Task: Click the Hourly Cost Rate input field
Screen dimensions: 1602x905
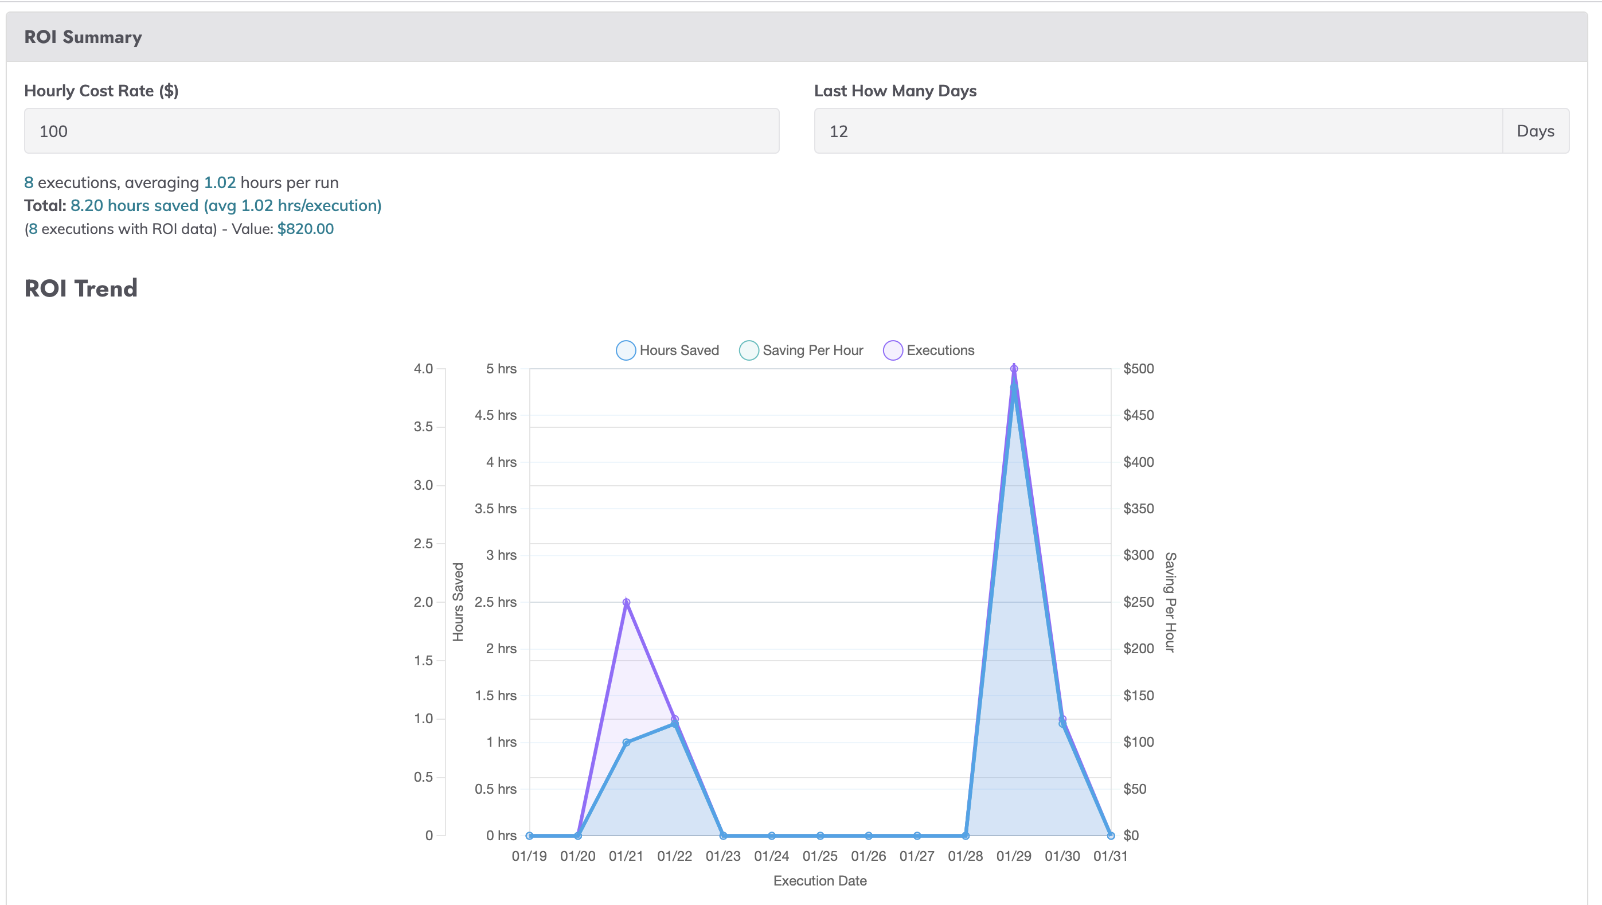Action: click(401, 131)
